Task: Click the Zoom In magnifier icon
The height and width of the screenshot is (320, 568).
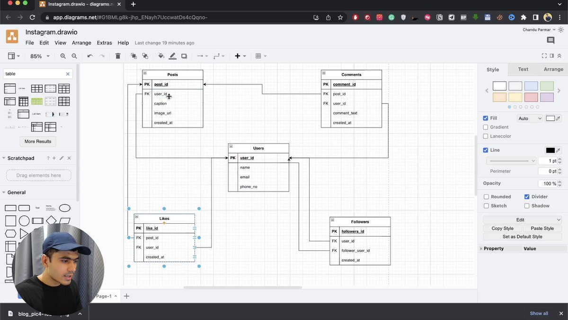Action: (63, 56)
